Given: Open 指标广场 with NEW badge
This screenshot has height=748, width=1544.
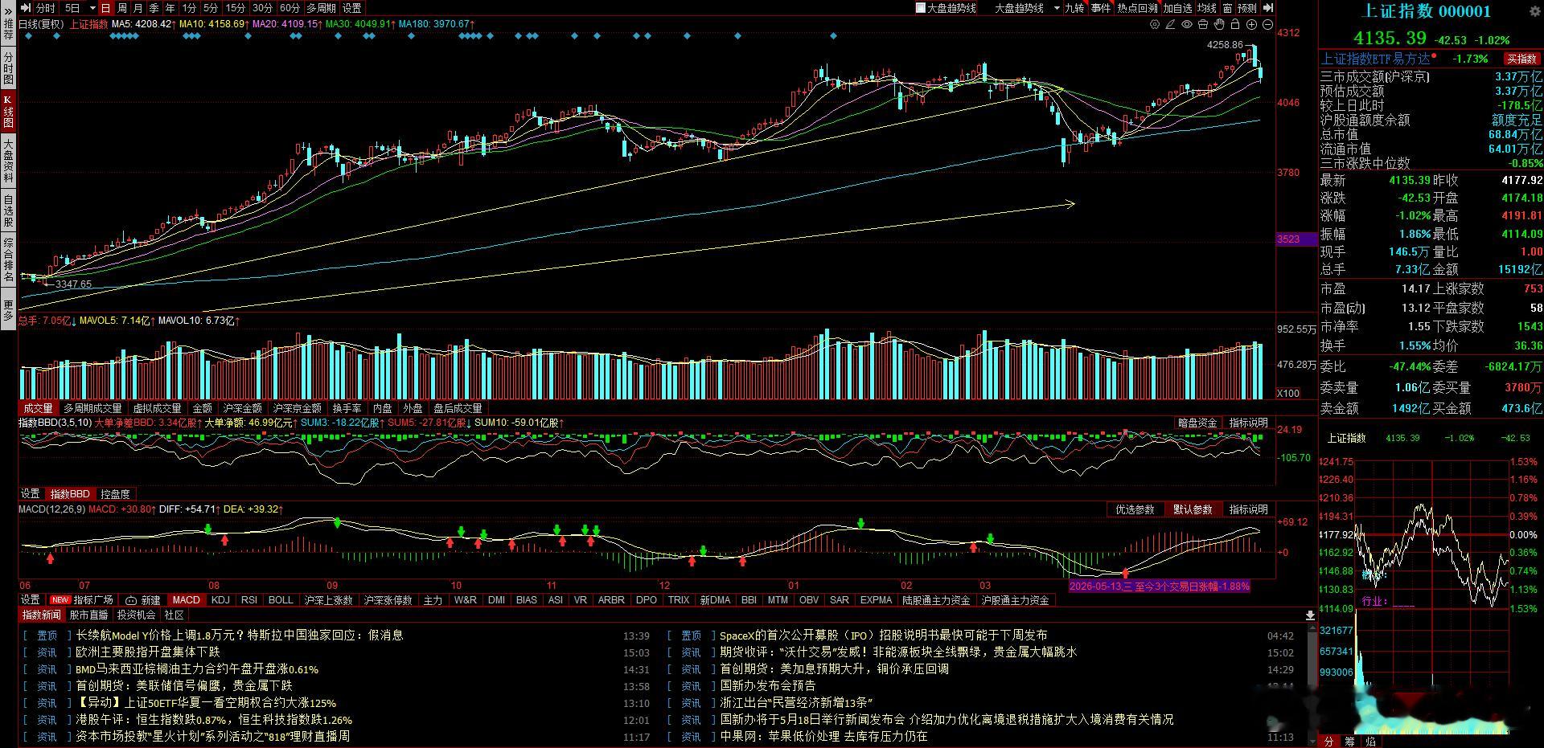Looking at the screenshot, I should click(82, 600).
